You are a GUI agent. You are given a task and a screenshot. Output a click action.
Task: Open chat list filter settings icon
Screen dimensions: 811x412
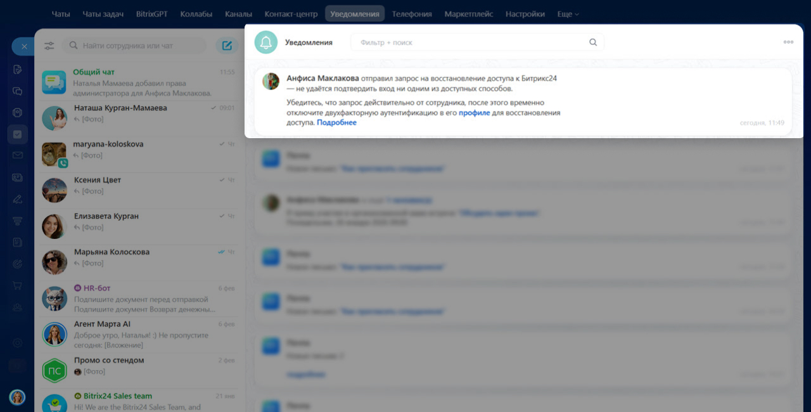coord(49,46)
